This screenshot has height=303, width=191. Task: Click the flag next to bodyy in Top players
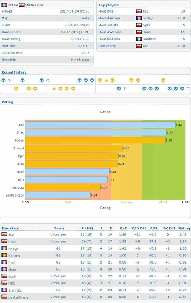(139, 18)
